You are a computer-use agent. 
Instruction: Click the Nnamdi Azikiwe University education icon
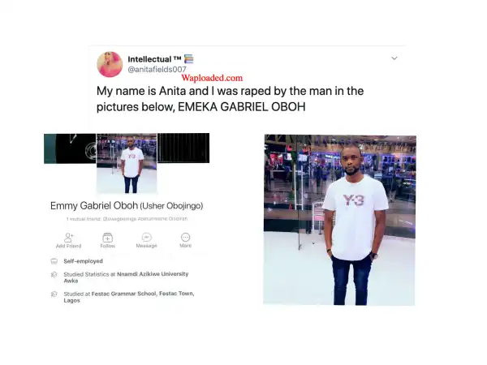pyautogui.click(x=54, y=274)
